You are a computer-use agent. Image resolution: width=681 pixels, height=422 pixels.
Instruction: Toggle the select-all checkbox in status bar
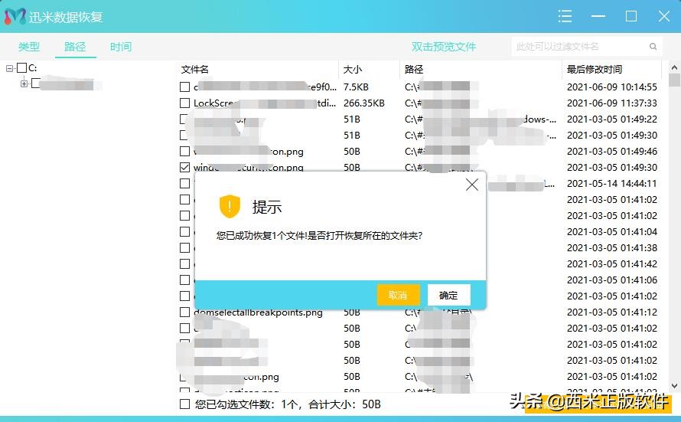pyautogui.click(x=184, y=404)
